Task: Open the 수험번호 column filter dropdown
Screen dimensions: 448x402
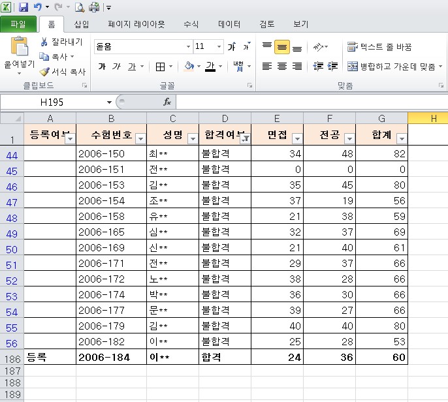Action: click(140, 139)
